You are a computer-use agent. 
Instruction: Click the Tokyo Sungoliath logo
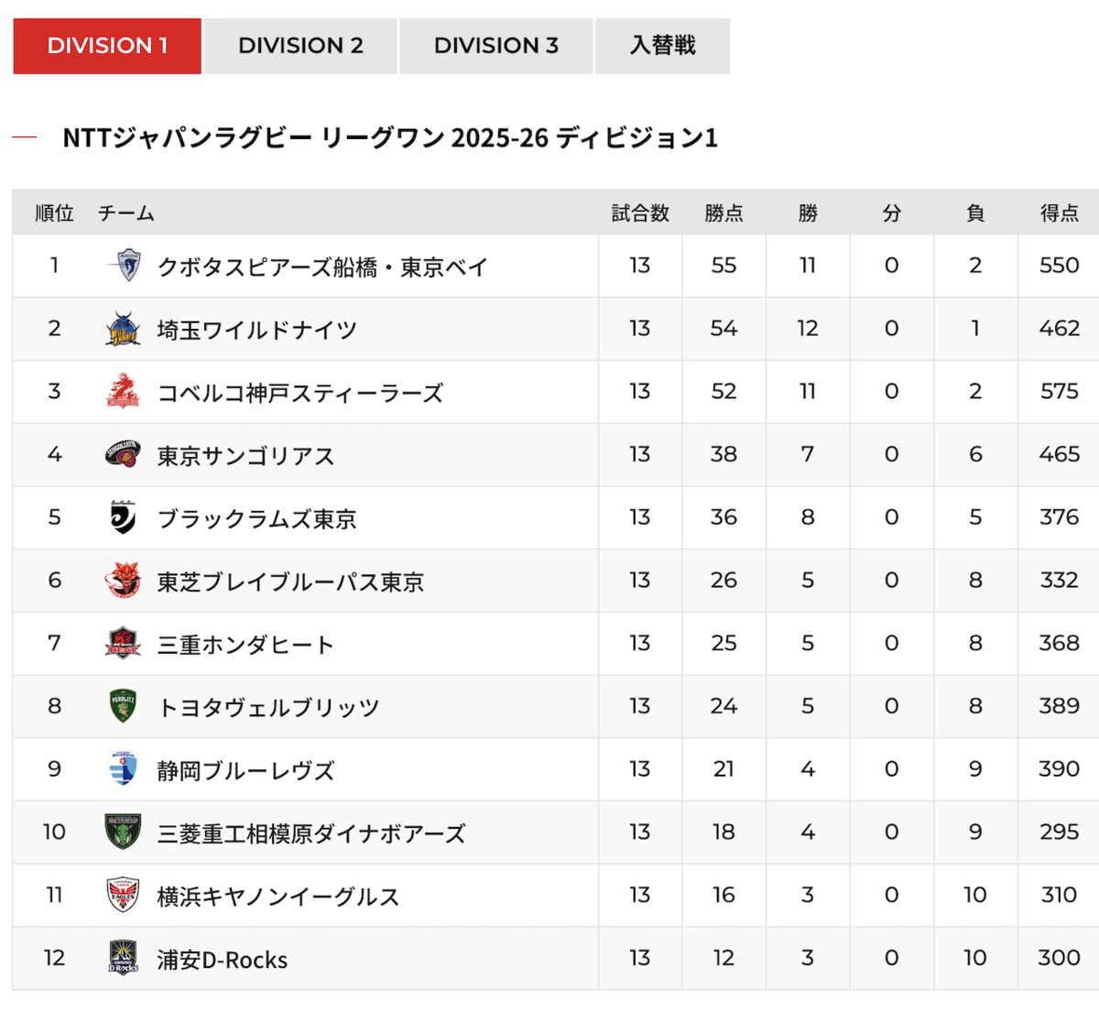(123, 454)
